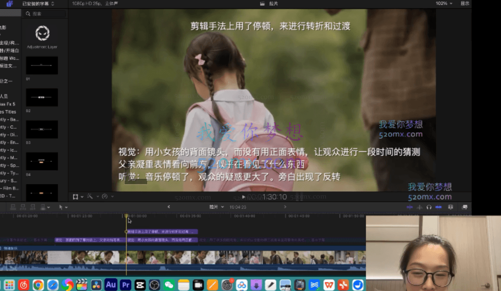Open the titles and generators sidebar icon

pyautogui.click(x=9, y=4)
